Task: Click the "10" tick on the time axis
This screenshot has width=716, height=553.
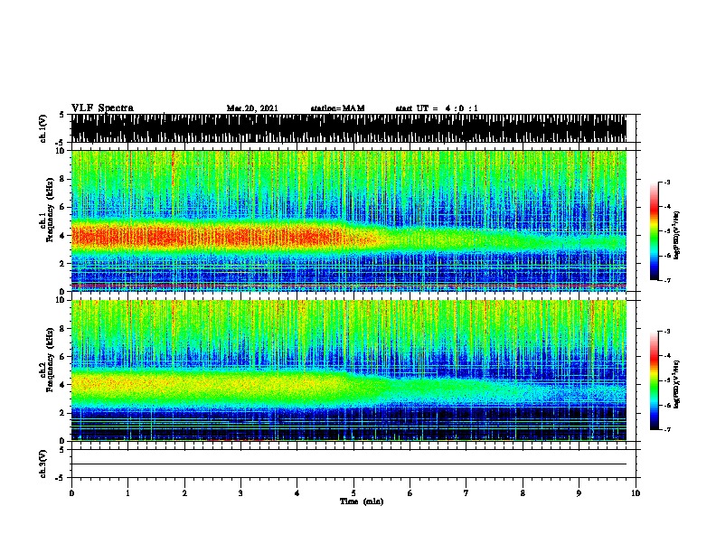Action: (x=636, y=493)
